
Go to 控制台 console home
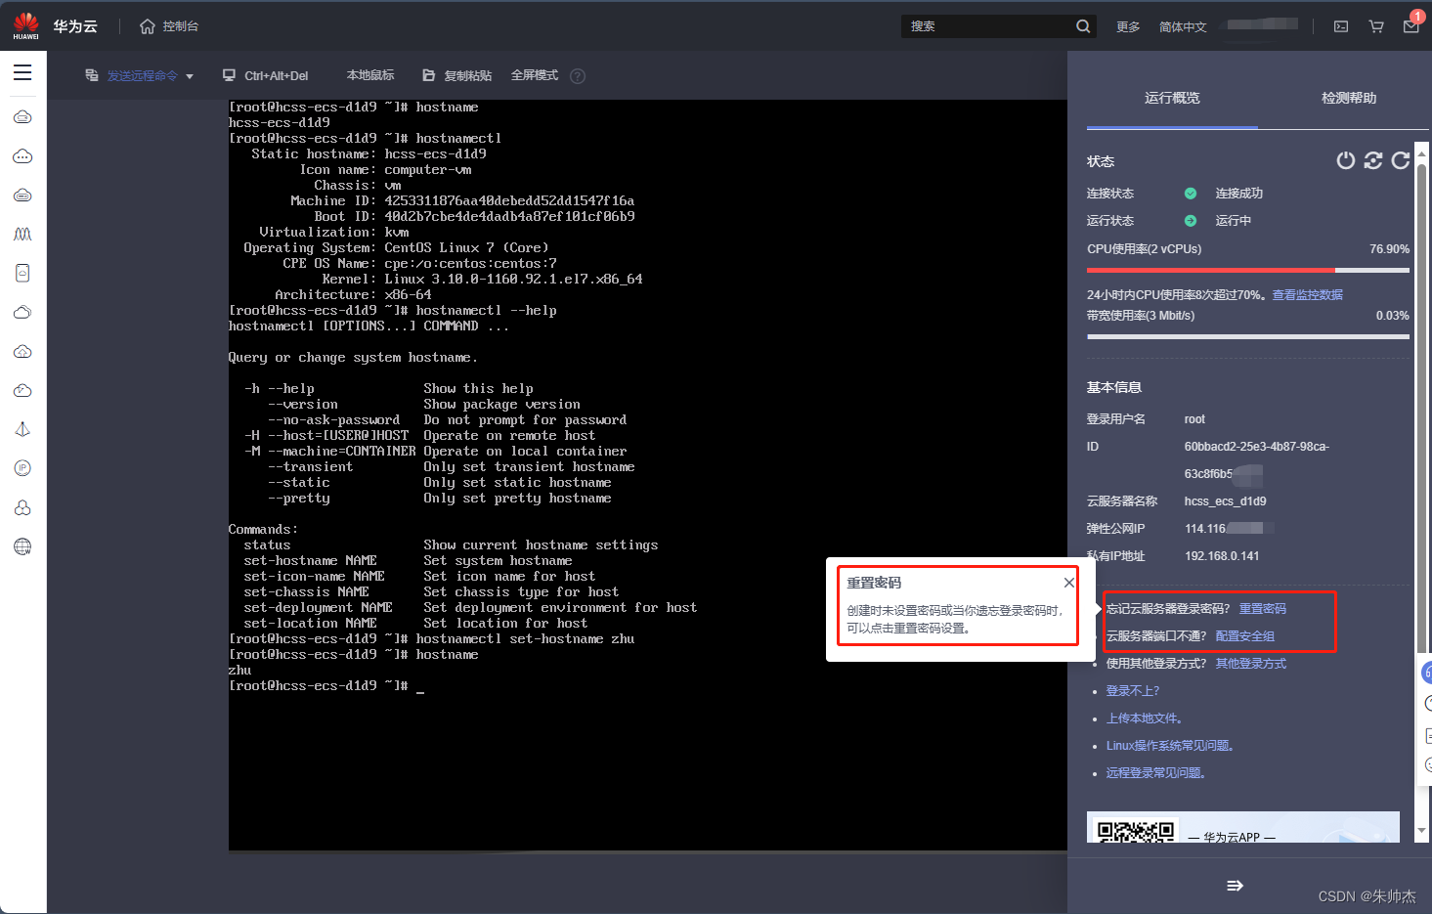click(x=169, y=26)
